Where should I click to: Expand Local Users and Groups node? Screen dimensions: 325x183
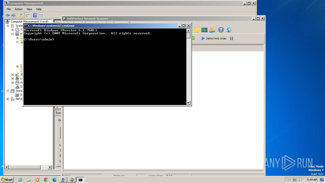12,79
